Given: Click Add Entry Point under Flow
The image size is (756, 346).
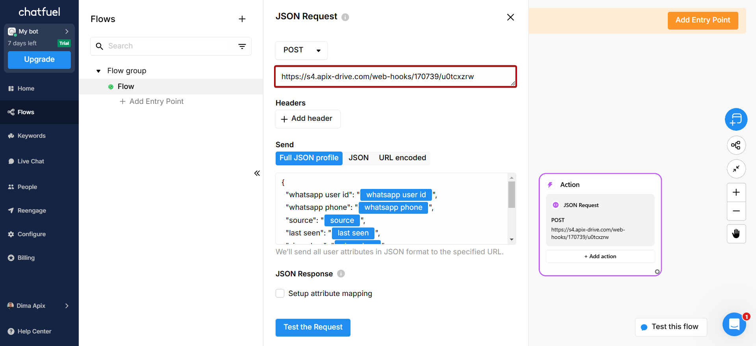Looking at the screenshot, I should (152, 102).
